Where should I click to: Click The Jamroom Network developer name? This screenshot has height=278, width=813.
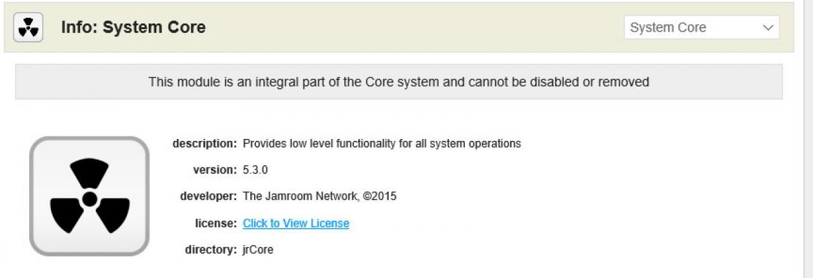(300, 197)
